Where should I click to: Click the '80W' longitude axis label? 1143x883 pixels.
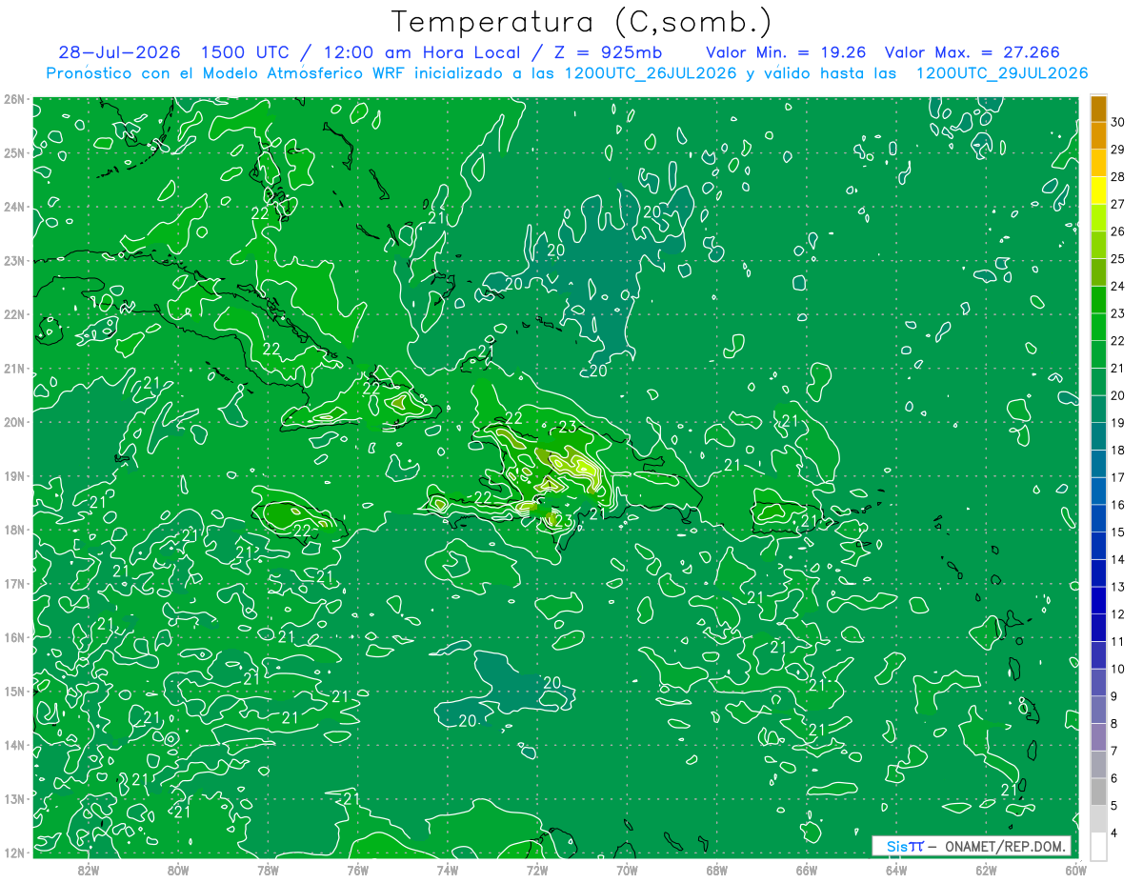(177, 870)
